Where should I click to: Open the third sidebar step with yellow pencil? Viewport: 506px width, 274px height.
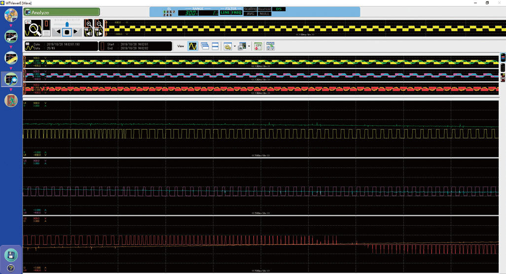tap(11, 58)
